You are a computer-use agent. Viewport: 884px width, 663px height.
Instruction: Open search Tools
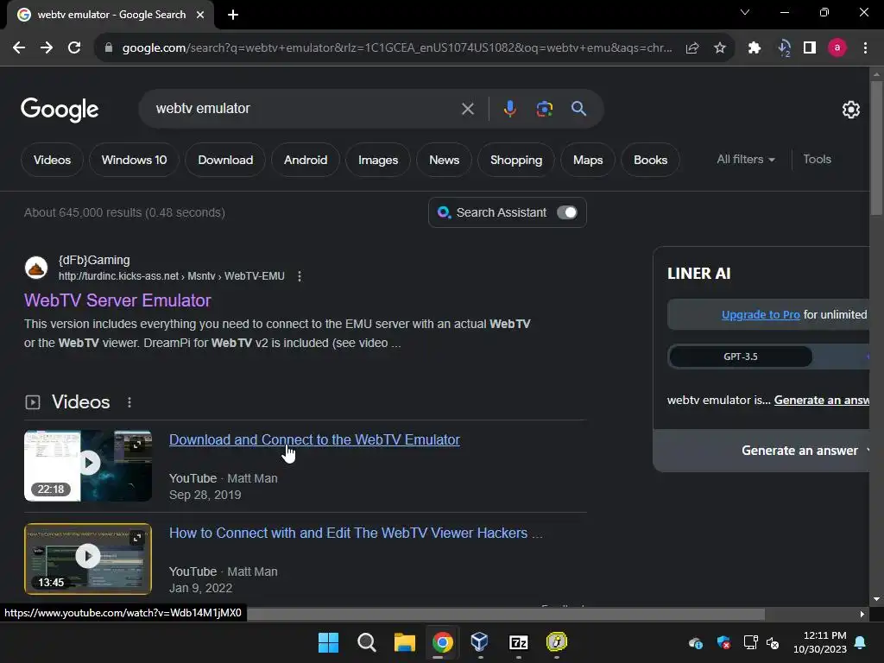click(x=817, y=160)
